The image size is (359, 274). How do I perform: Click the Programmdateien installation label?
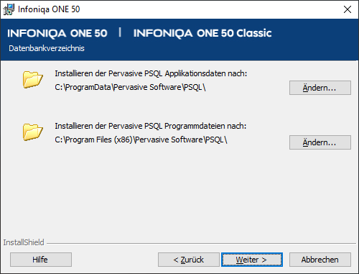tap(151, 126)
